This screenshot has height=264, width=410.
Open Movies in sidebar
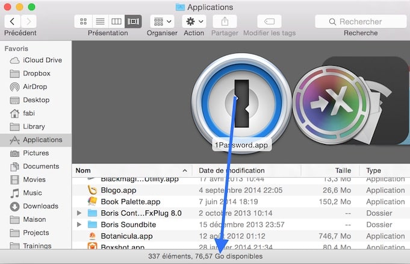pyautogui.click(x=36, y=180)
